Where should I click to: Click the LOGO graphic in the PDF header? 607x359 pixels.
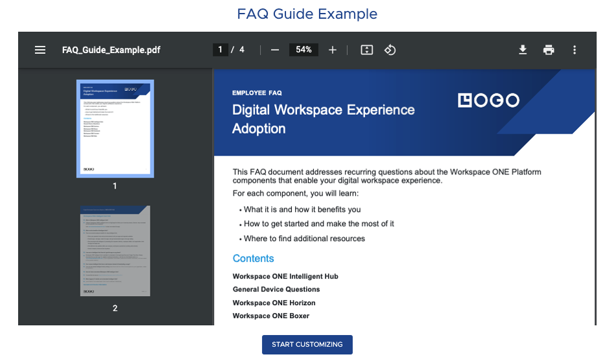click(x=488, y=100)
